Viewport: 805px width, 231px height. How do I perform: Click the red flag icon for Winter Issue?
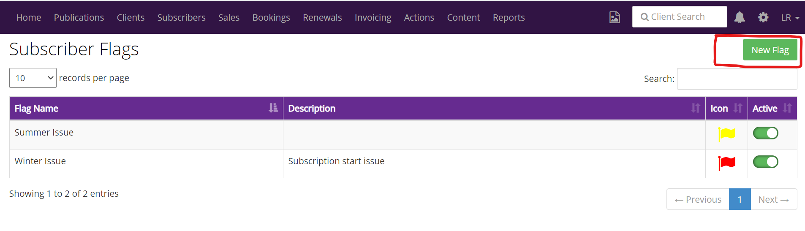pos(726,163)
